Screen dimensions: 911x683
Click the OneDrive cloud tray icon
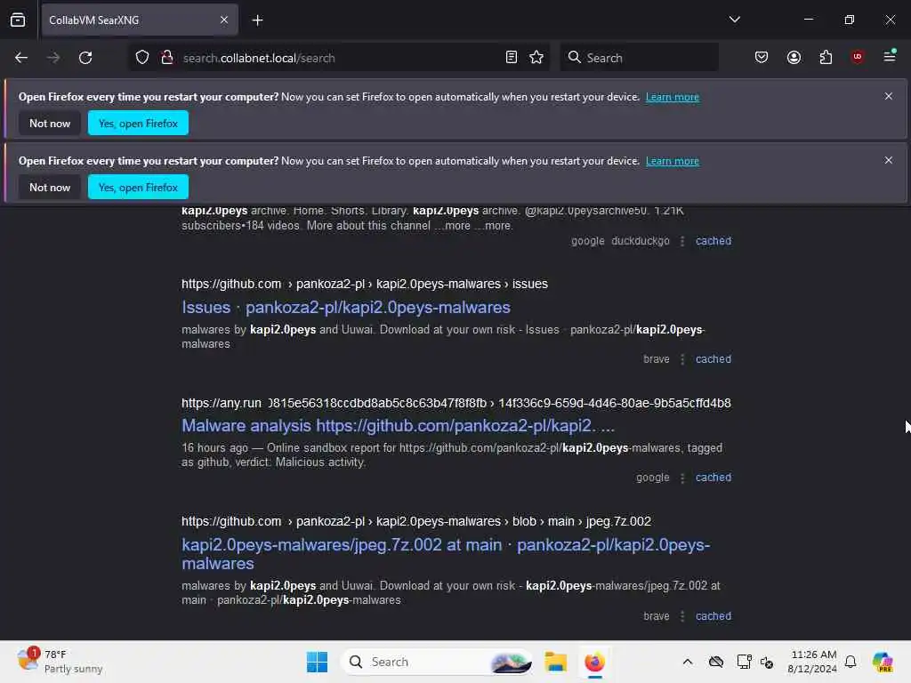coord(716,662)
